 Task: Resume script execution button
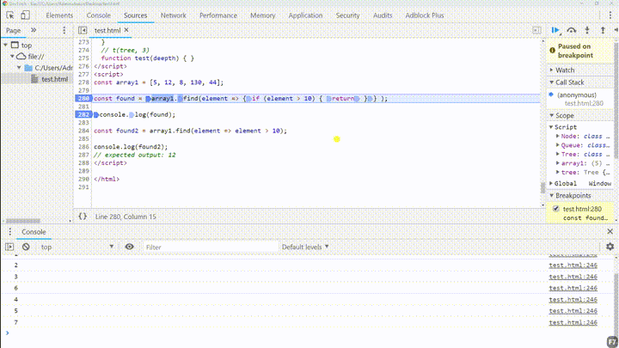(555, 30)
